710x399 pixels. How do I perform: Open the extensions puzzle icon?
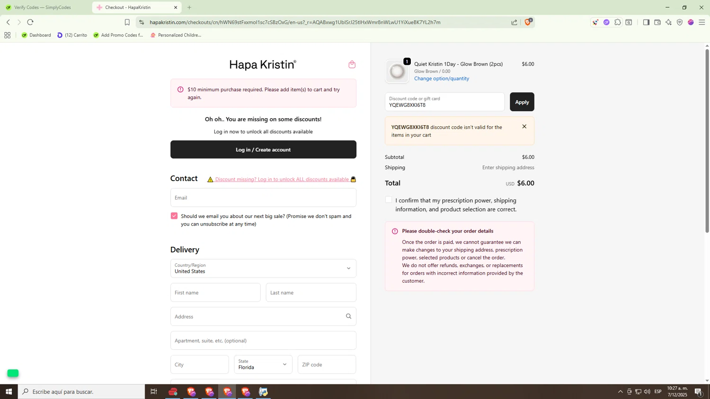tap(618, 22)
